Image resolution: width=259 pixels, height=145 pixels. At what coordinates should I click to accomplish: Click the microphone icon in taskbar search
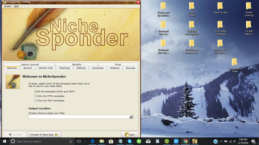pos(70,141)
